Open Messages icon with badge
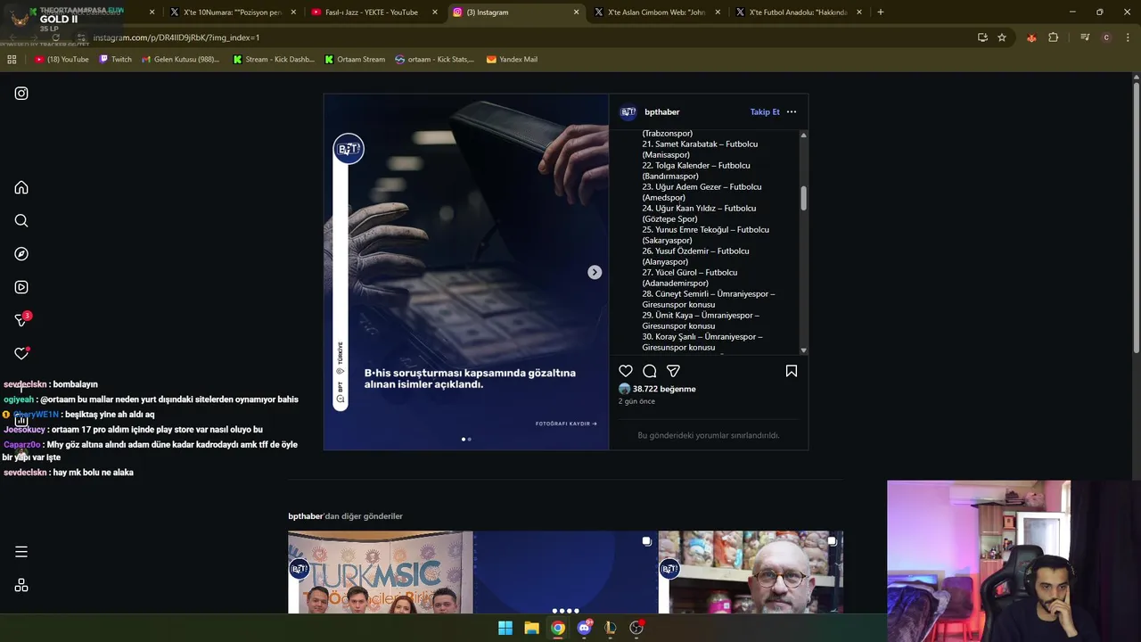The width and height of the screenshot is (1141, 642). pos(22,320)
